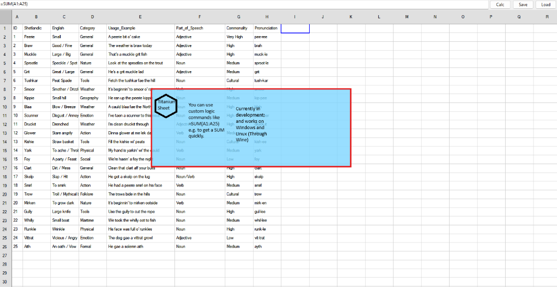Click the cell containing 'Skelp'
This screenshot has width=557, height=287.
click(36, 177)
